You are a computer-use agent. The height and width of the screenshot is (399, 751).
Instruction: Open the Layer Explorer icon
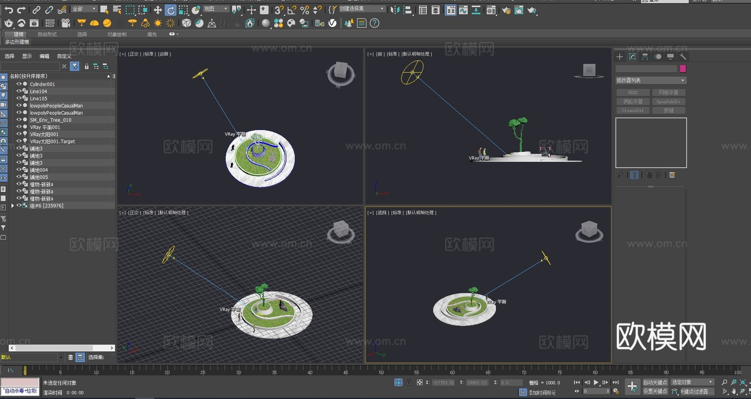[436, 10]
